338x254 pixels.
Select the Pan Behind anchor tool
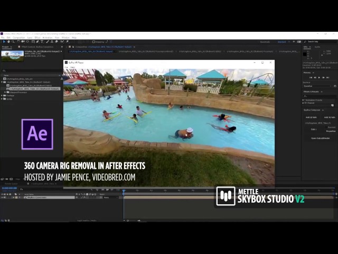point(27,41)
